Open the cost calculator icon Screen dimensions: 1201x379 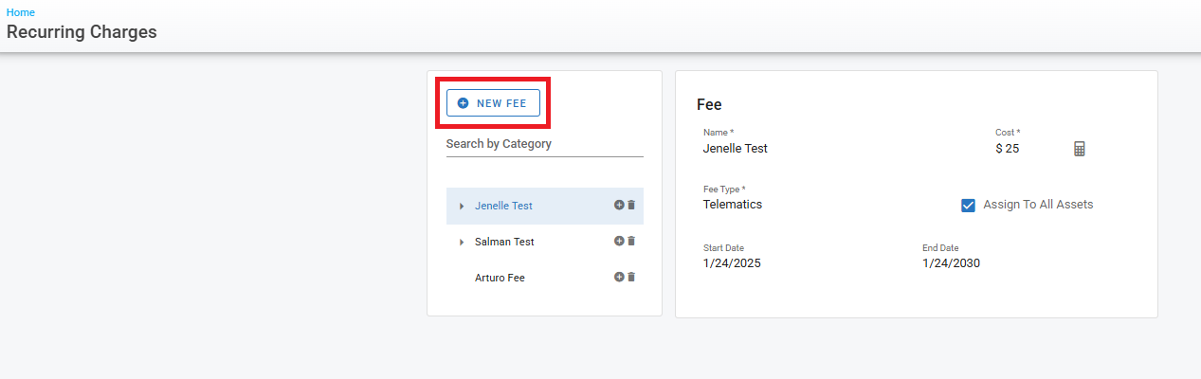point(1079,149)
